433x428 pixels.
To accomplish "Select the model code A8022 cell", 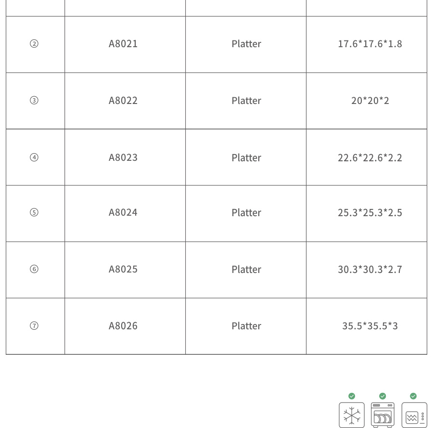I will click(x=123, y=101).
